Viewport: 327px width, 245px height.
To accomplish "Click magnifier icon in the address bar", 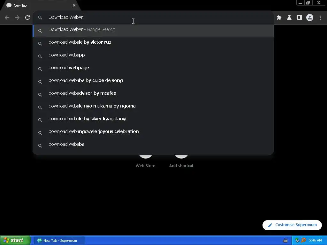I will pos(40,18).
